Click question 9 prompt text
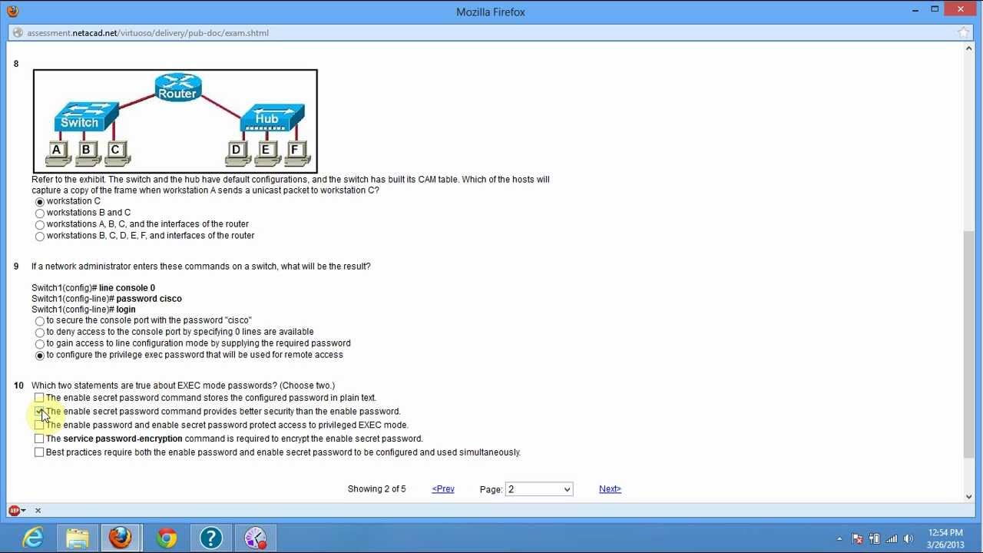This screenshot has height=553, width=983. click(201, 267)
